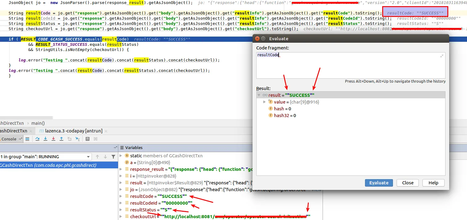Expand static members of GCashDirectTxn
The width and height of the screenshot is (467, 220).
tap(121, 156)
